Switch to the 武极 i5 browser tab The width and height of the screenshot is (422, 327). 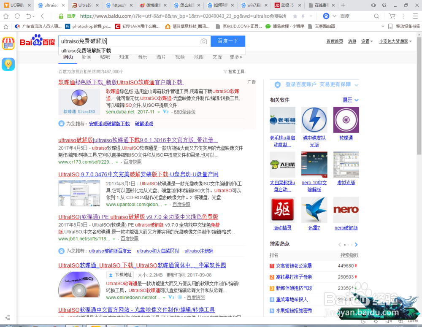pos(287,5)
